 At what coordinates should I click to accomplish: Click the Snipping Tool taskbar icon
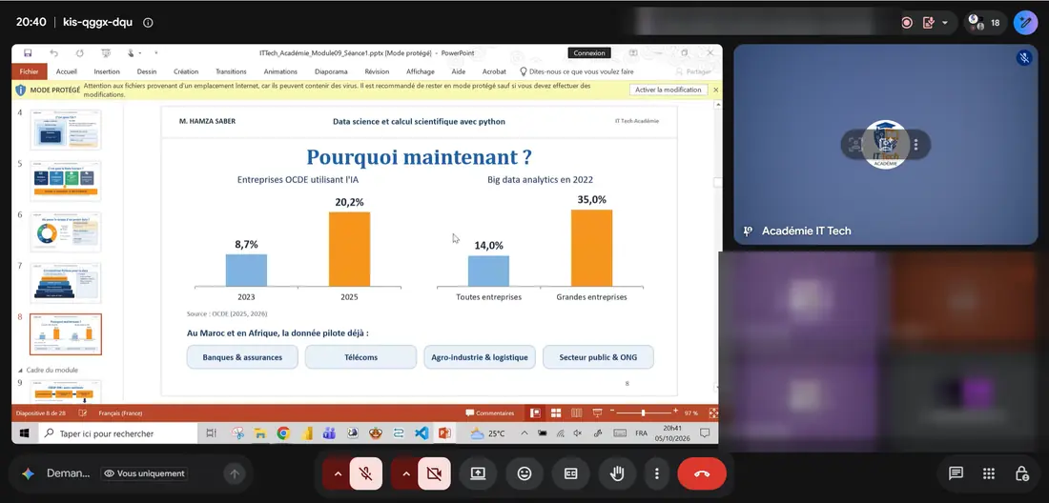(237, 433)
